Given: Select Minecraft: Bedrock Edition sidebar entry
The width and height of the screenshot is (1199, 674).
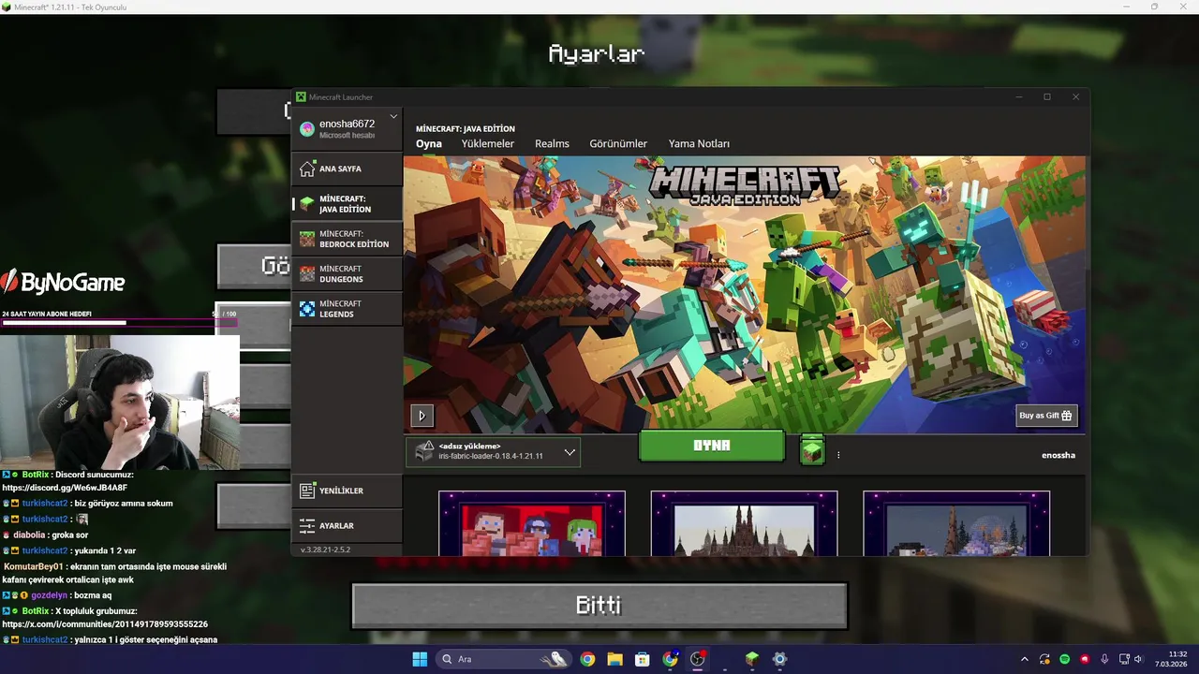Looking at the screenshot, I should [x=348, y=239].
